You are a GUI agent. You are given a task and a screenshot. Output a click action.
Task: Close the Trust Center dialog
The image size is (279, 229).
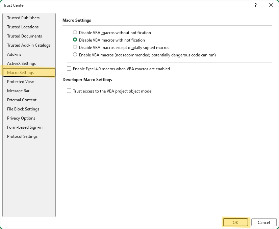[x=271, y=5]
